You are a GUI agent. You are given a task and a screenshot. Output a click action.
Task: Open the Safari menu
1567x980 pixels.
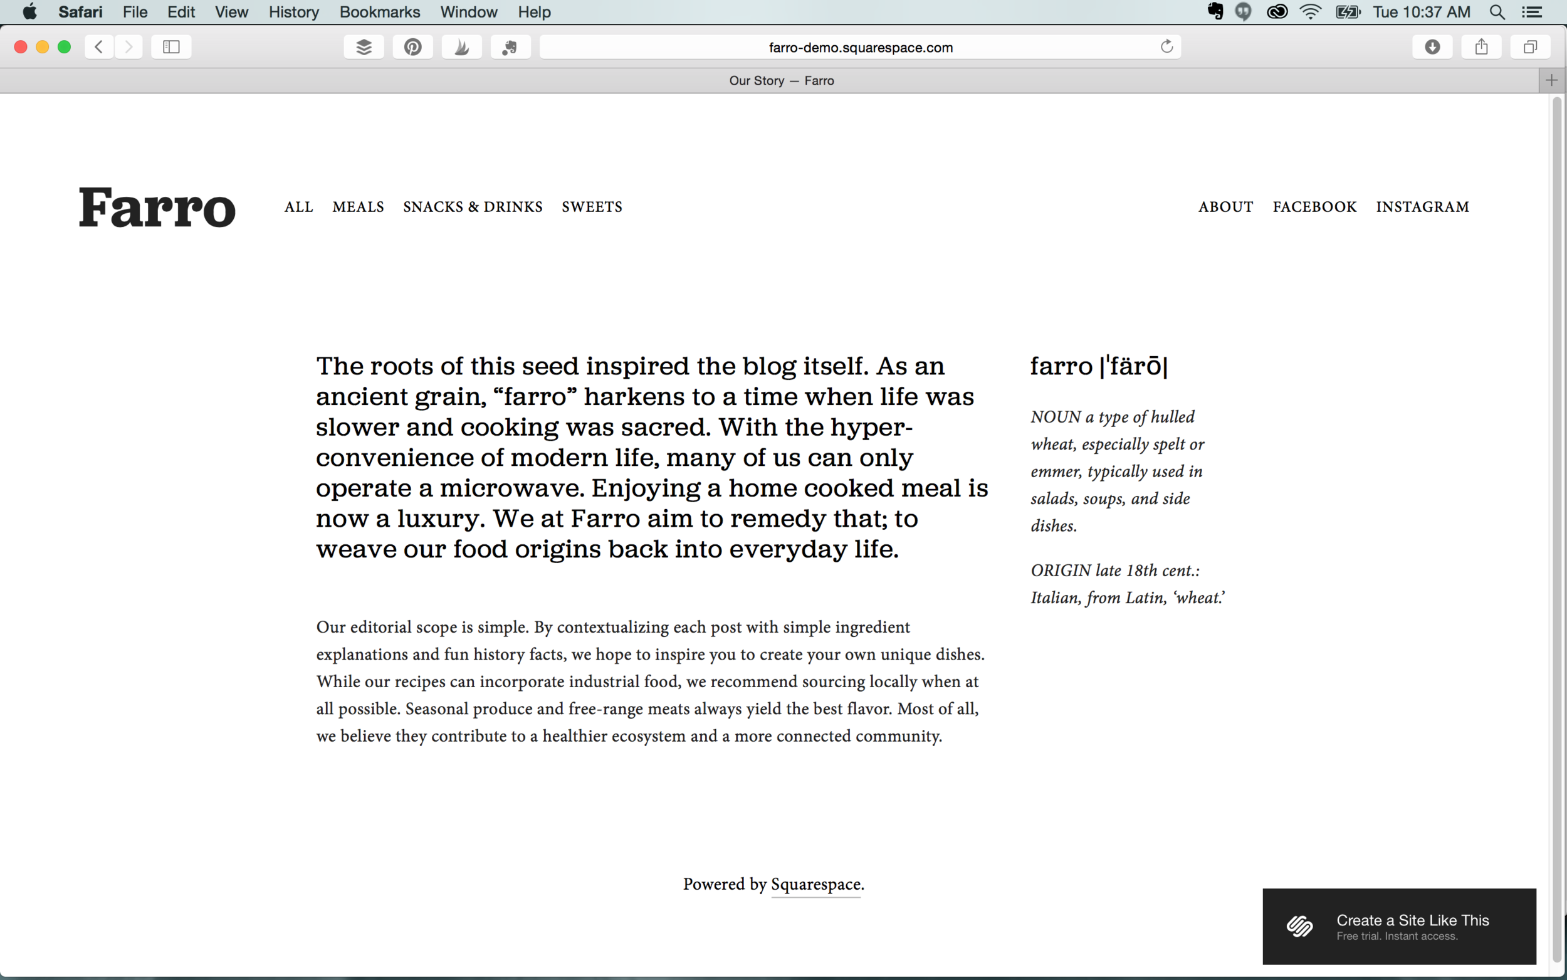(x=80, y=12)
